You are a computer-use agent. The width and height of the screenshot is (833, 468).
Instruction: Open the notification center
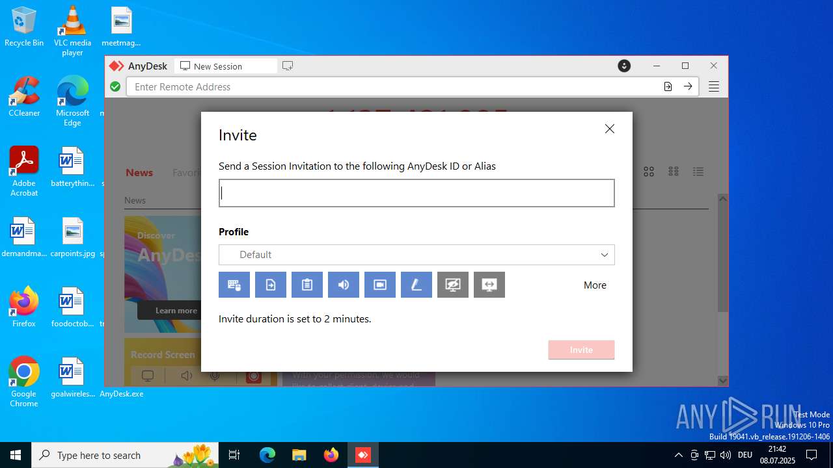[x=812, y=455]
